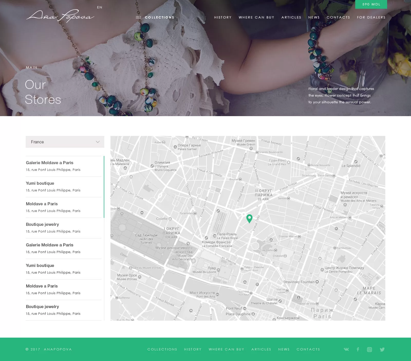This screenshot has height=361, width=411.
Task: Open the VK social icon in footer
Action: [346, 349]
